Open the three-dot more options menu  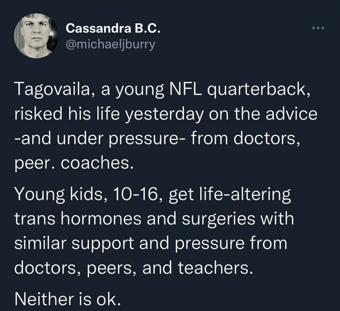pyautogui.click(x=318, y=29)
